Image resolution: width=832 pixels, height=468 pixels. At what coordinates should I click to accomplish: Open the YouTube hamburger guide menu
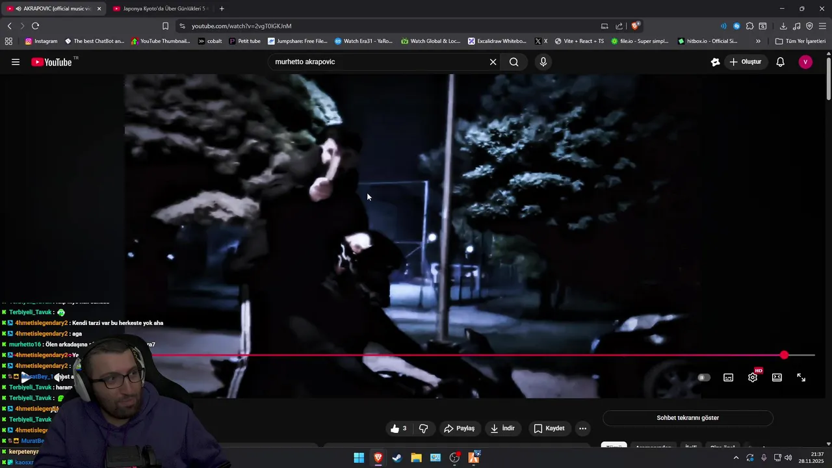point(16,62)
